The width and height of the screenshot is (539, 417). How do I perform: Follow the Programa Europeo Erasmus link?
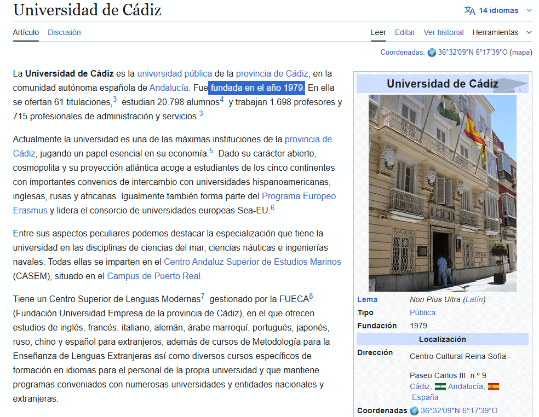[299, 196]
